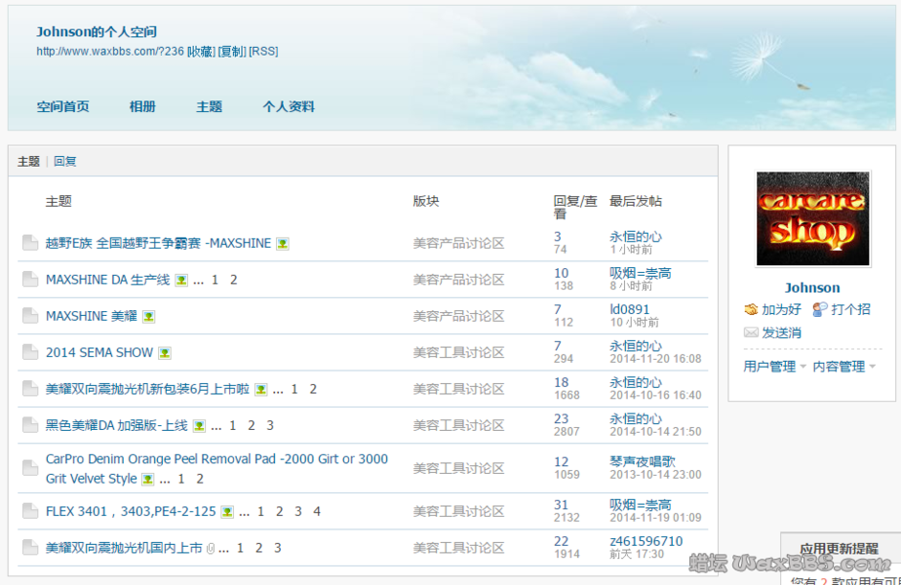Click the 打个招呼 greeting icon
Image resolution: width=901 pixels, height=585 pixels.
[x=820, y=309]
